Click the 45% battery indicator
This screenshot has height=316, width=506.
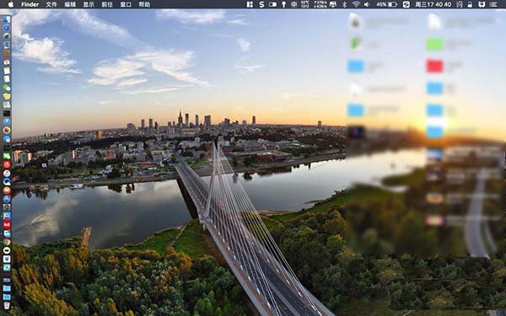(386, 4)
